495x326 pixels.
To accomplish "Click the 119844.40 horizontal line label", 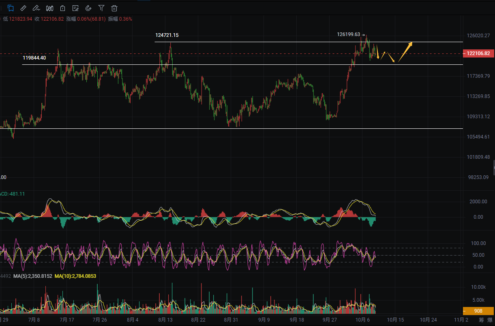I will pos(34,58).
